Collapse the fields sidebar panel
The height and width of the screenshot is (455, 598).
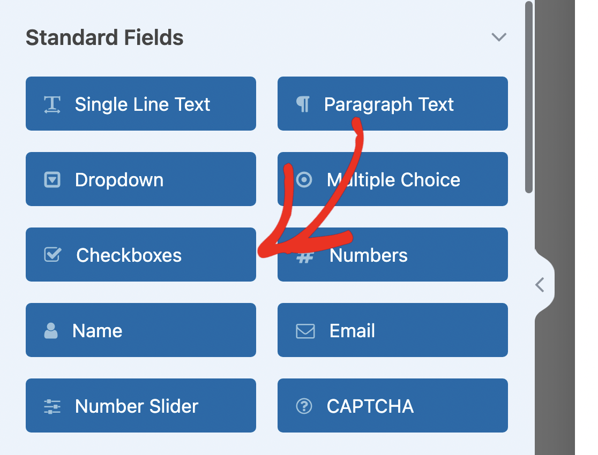coord(540,285)
